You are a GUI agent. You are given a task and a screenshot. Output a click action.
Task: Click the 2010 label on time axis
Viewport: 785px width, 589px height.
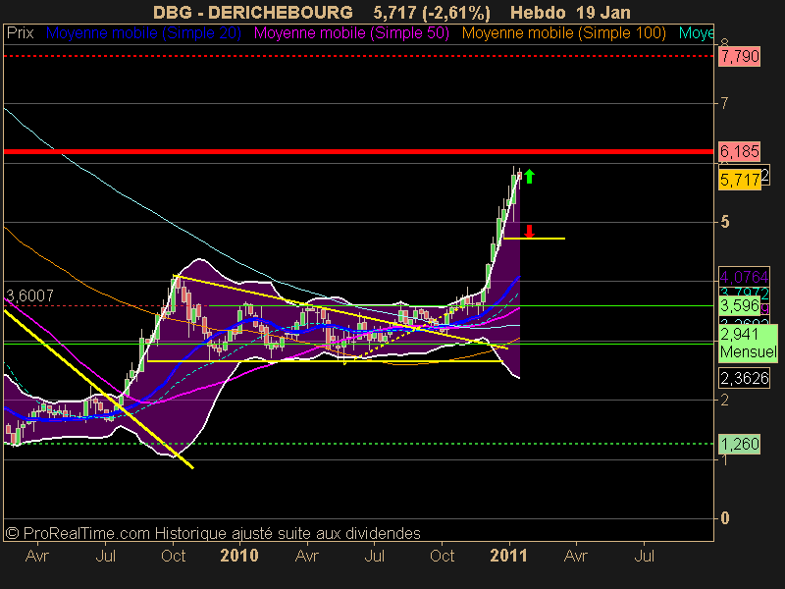click(x=239, y=556)
